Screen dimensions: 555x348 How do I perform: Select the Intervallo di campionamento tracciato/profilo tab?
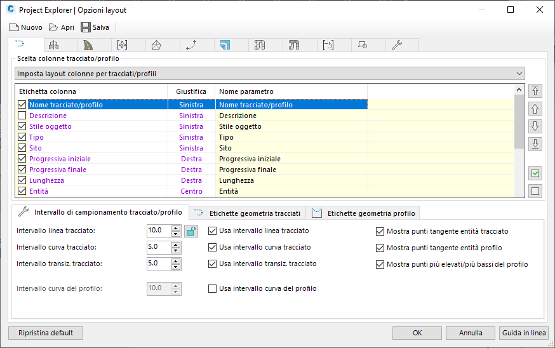click(x=100, y=212)
